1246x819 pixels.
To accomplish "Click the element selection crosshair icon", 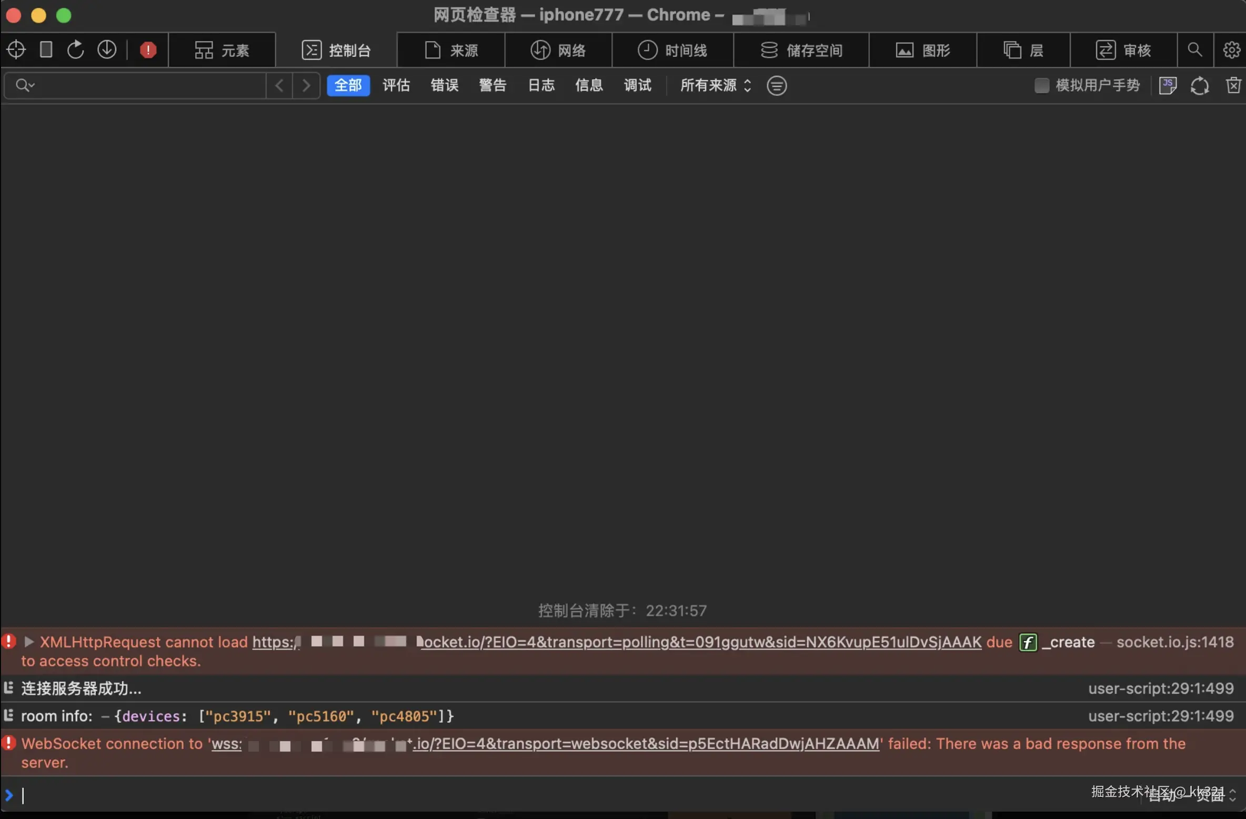I will [16, 50].
